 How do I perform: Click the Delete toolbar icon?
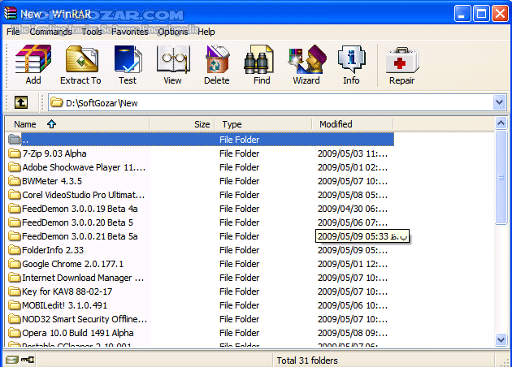217,59
